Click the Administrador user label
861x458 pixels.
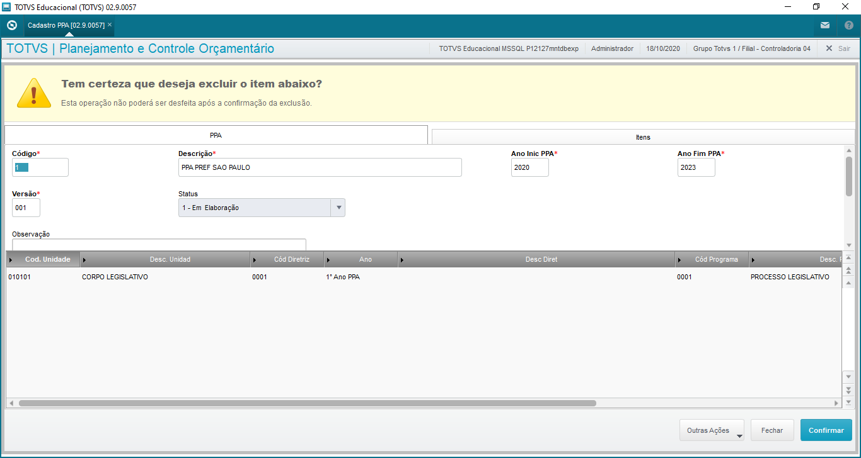[x=612, y=48]
